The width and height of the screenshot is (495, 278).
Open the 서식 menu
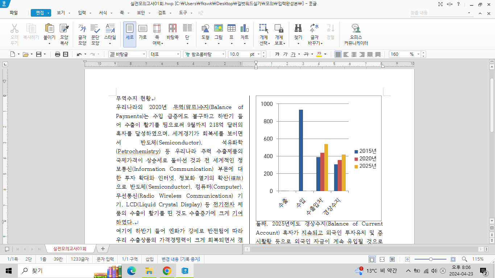coord(103,13)
